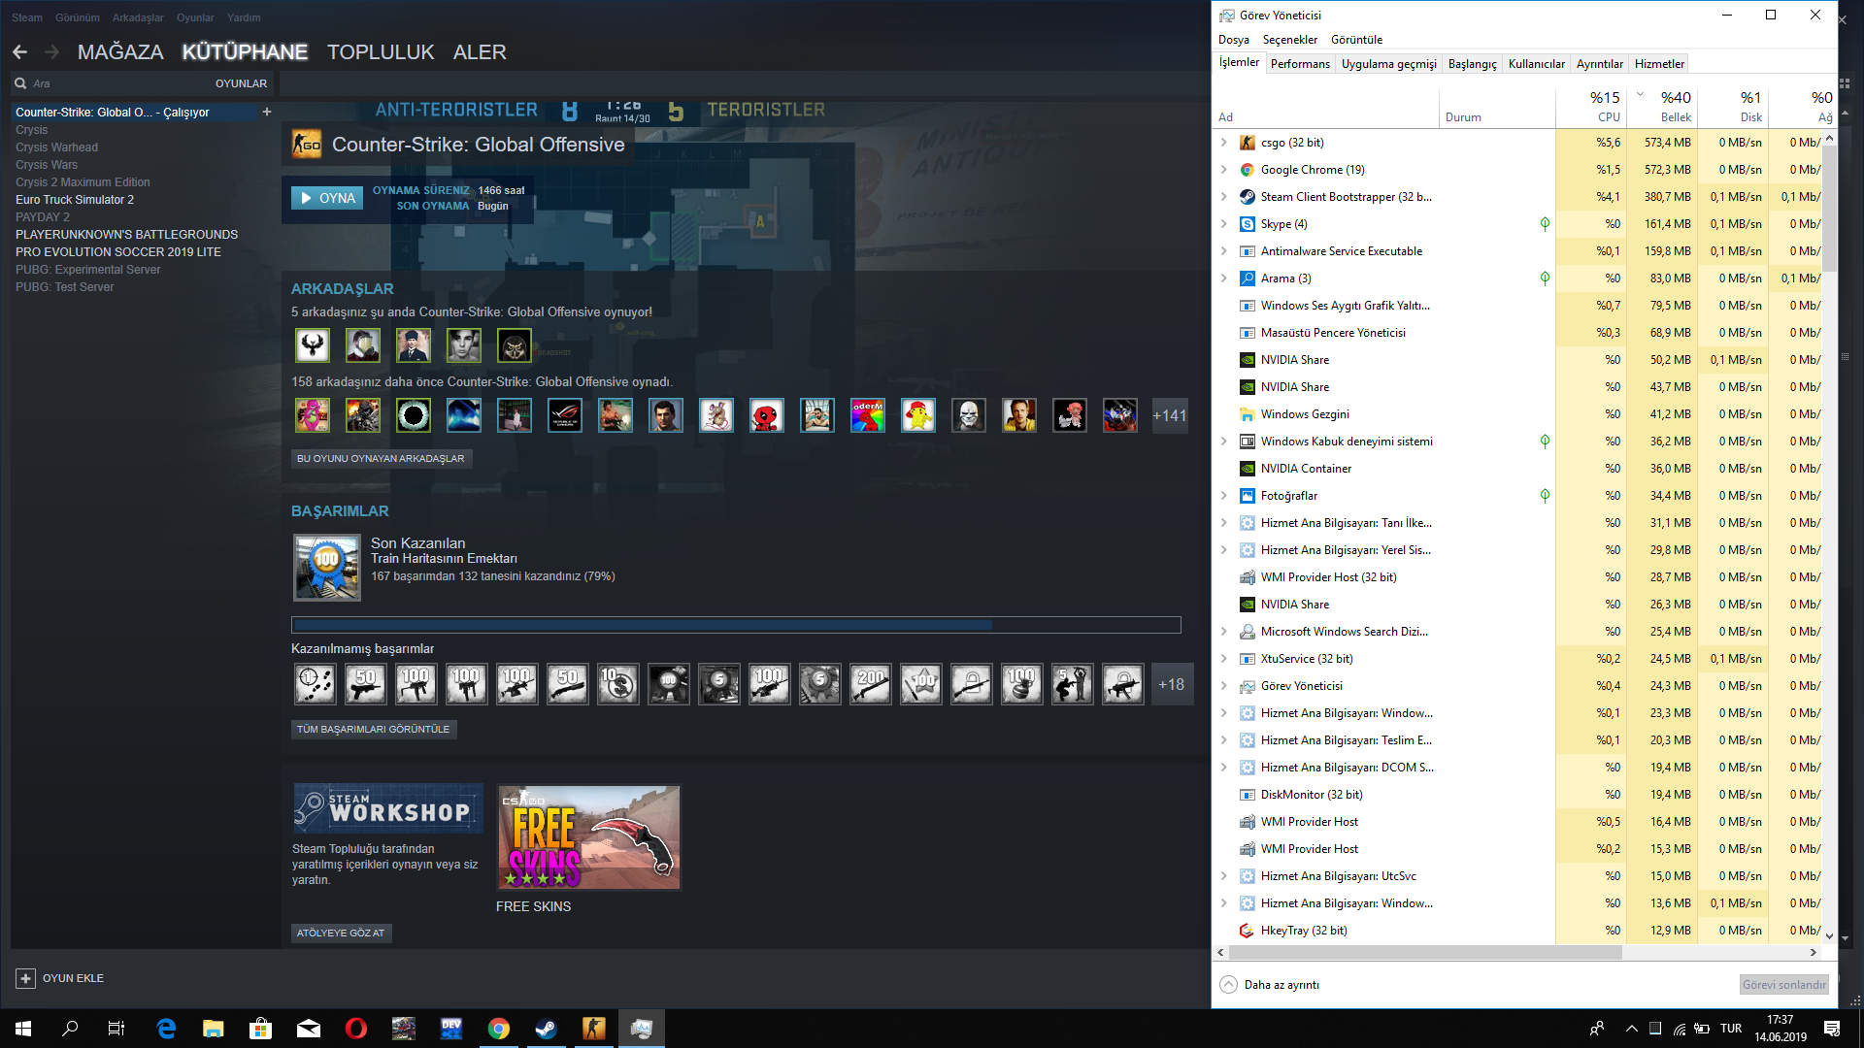Switch to the Uygulama geçmişi tab
This screenshot has width=1864, height=1048.
(x=1388, y=64)
